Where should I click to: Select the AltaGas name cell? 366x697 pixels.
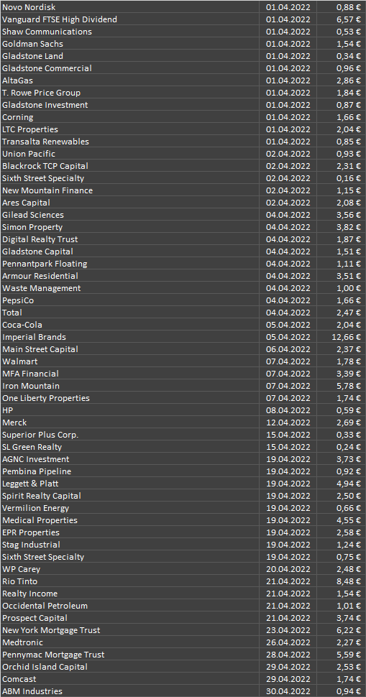[x=130, y=80]
